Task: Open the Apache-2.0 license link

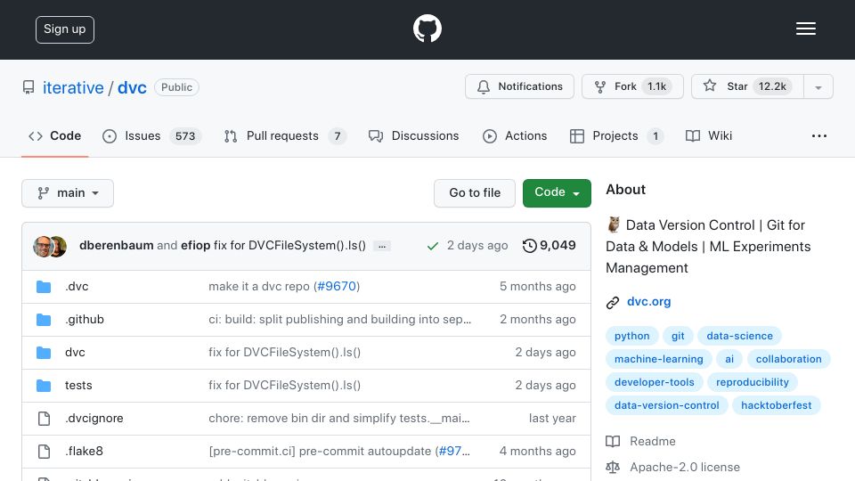Action: pos(685,468)
